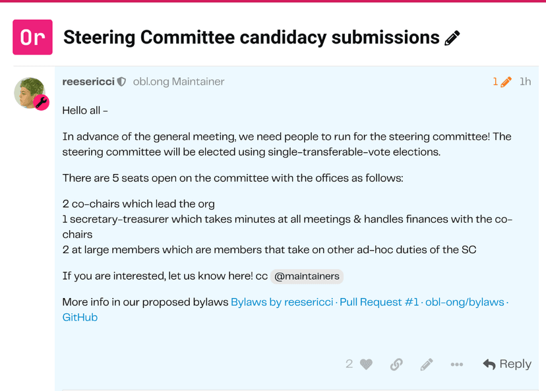Open the reesericci username profile link
This screenshot has width=546, height=391.
pos(88,82)
